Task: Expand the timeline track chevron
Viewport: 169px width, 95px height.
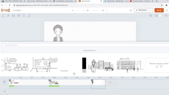Action: click(x=4, y=85)
